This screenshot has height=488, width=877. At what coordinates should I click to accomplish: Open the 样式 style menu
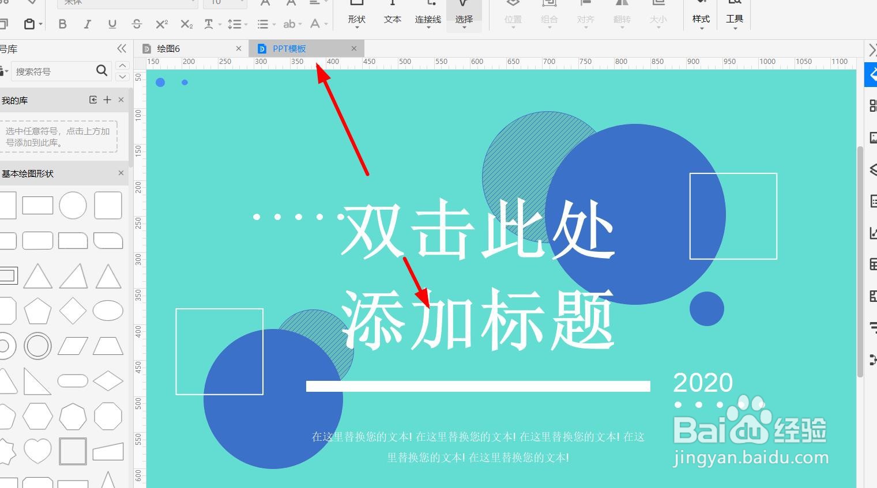click(701, 16)
